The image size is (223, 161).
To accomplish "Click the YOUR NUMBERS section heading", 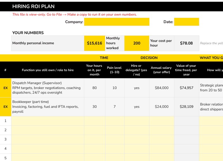I will pos(28,33).
